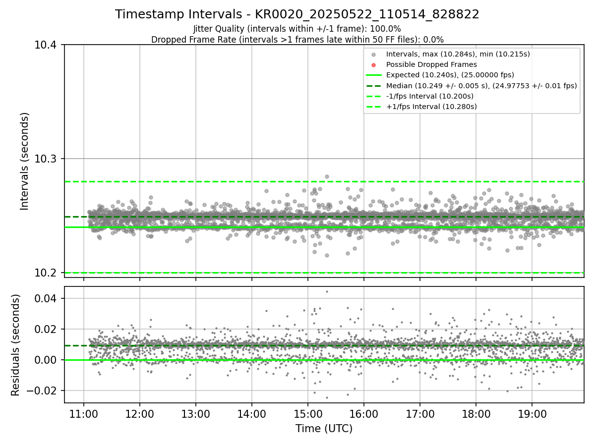Click the "Time (UTC)" x-axis label
This screenshot has height=446, width=595.
point(324,429)
